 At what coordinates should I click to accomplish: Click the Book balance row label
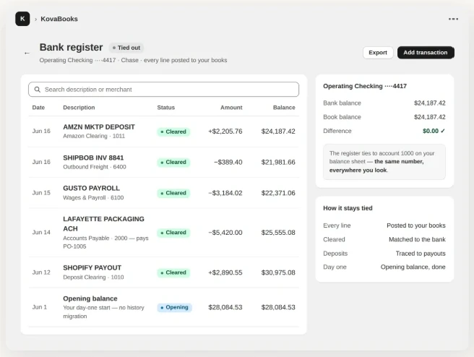coord(342,117)
